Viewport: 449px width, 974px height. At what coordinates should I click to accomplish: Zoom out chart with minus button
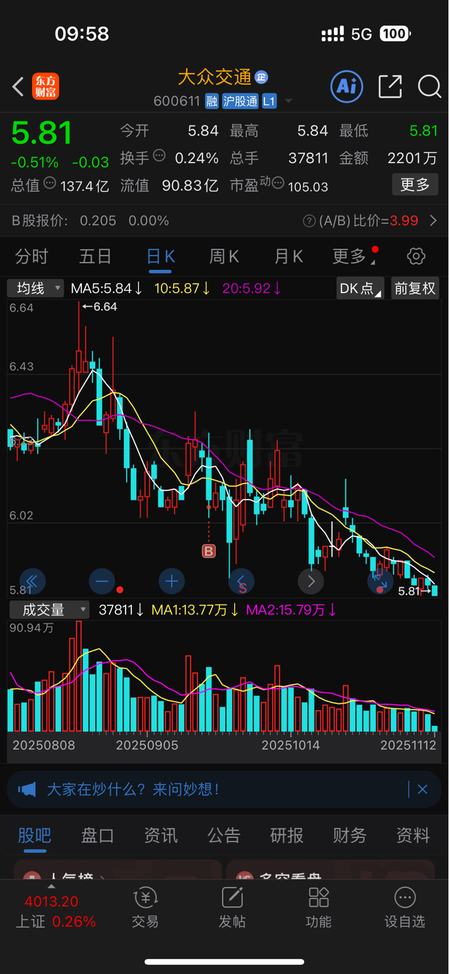pos(102,581)
